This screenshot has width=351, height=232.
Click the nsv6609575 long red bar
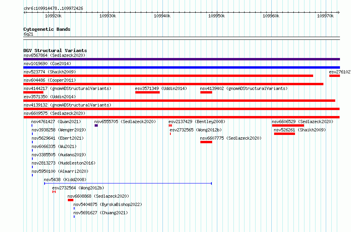click(181, 117)
